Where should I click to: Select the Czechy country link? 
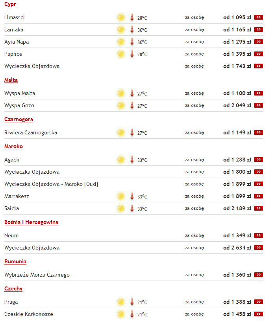[13, 288]
